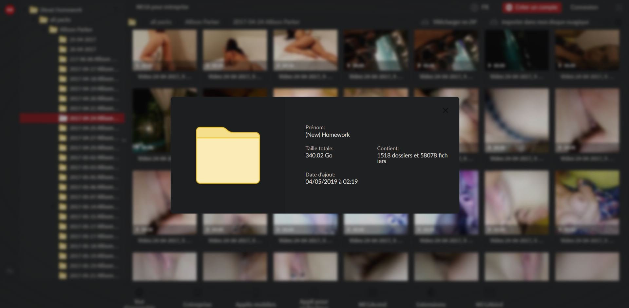Click the red MEGA logo
629x308 pixels.
click(10, 10)
